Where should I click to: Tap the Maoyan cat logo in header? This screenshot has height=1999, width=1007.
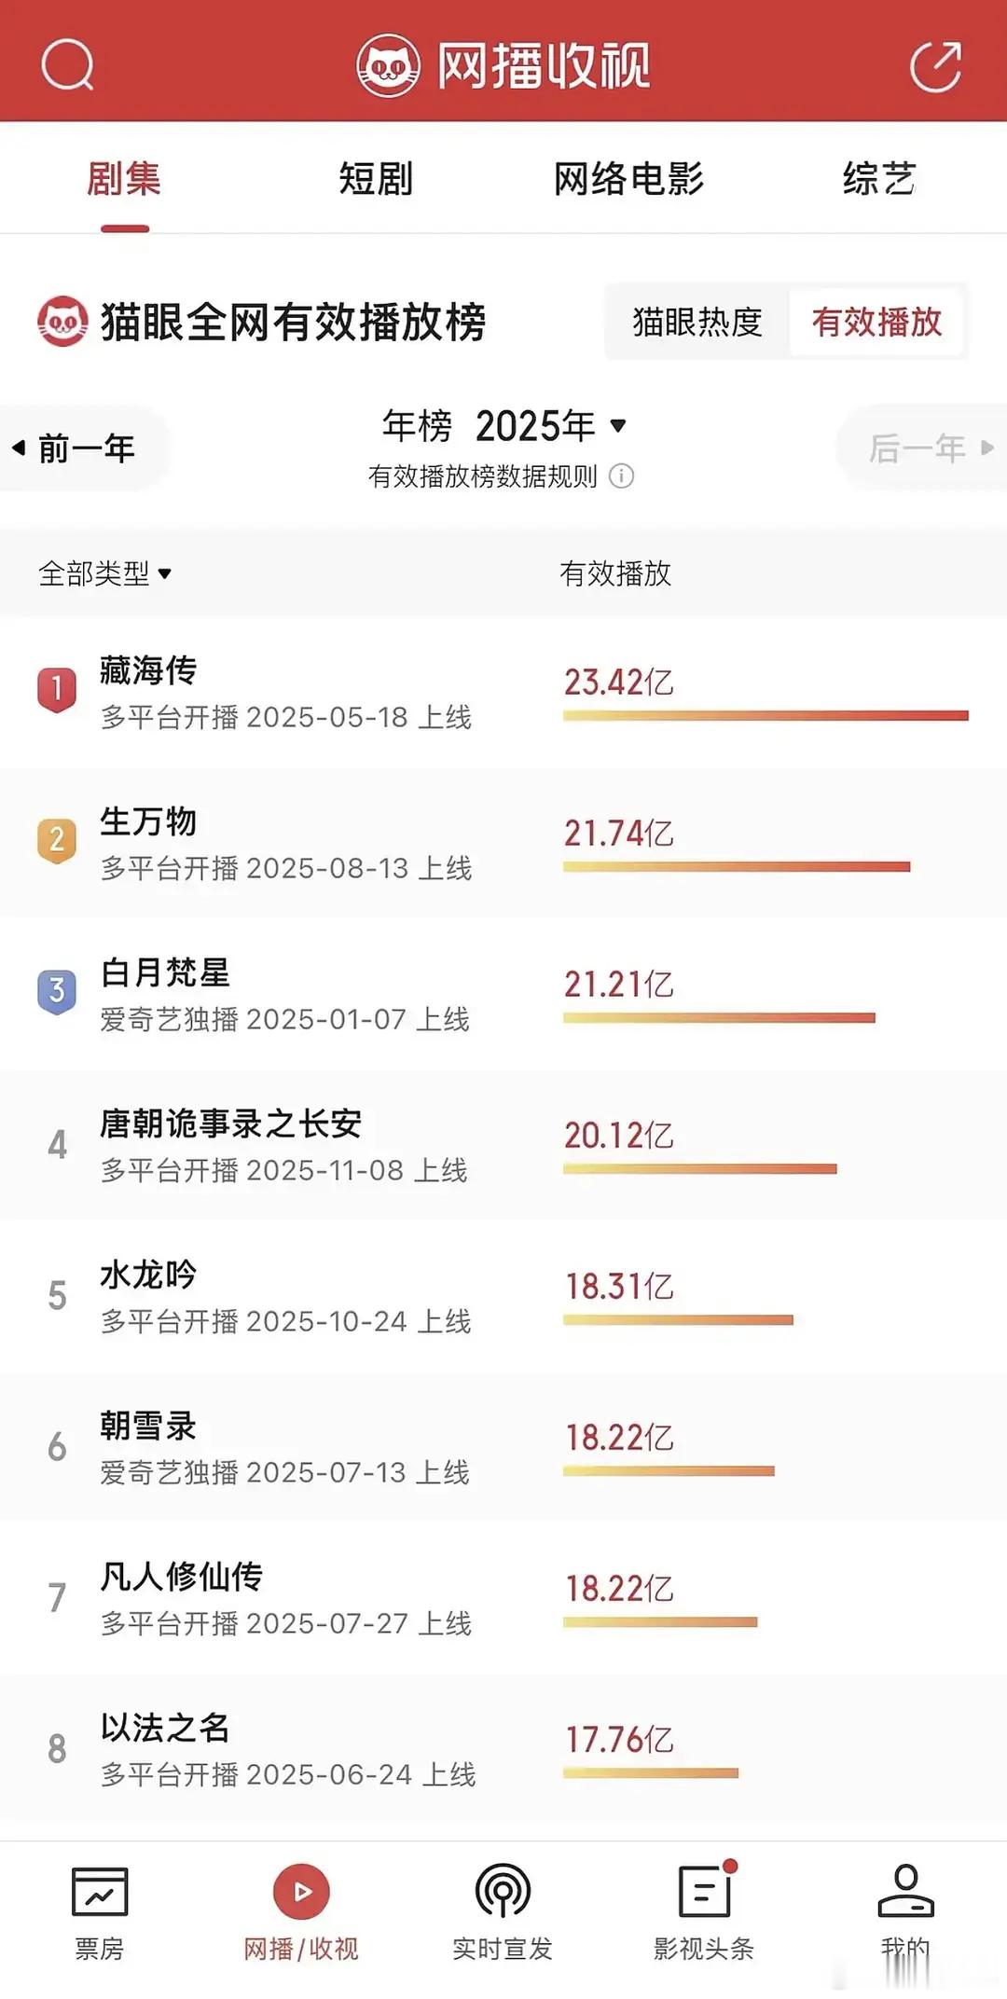388,65
